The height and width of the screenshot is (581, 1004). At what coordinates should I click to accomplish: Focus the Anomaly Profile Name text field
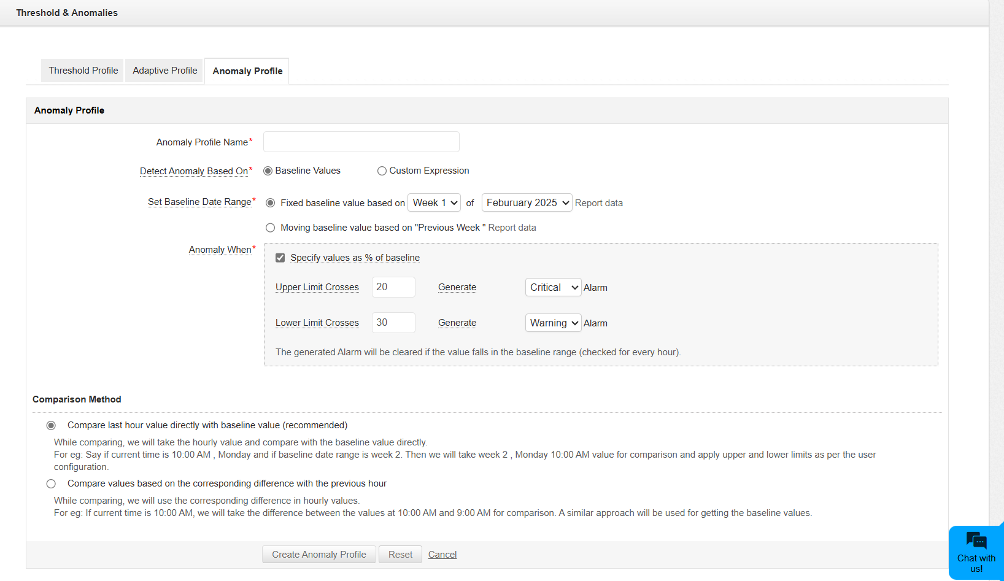361,141
